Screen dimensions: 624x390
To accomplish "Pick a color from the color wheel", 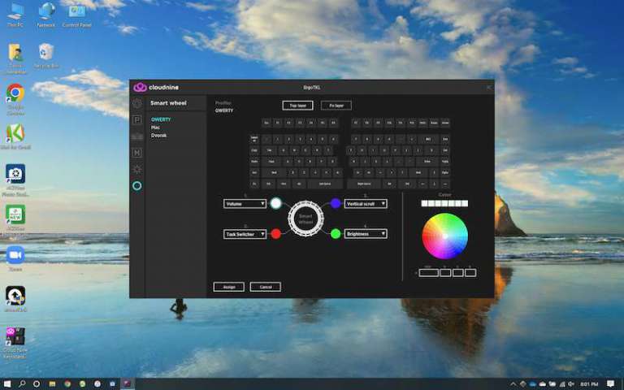I will tap(444, 236).
